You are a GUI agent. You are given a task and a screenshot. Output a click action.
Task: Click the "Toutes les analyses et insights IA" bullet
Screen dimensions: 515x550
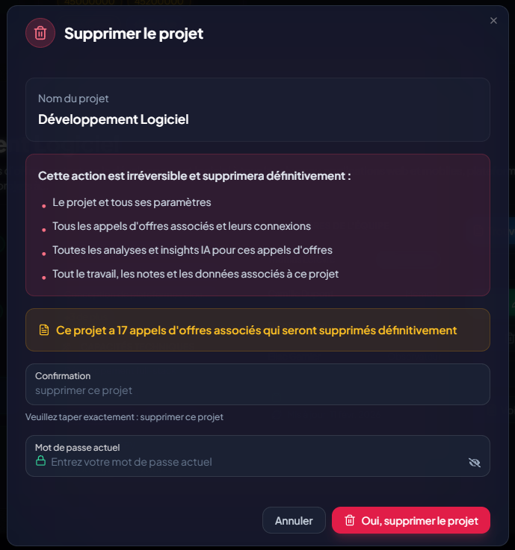tap(192, 250)
